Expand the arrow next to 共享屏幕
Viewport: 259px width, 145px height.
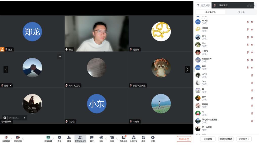point(53,138)
